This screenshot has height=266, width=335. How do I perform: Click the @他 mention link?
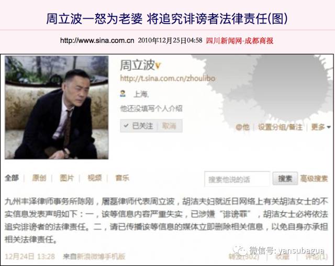tap(242, 127)
